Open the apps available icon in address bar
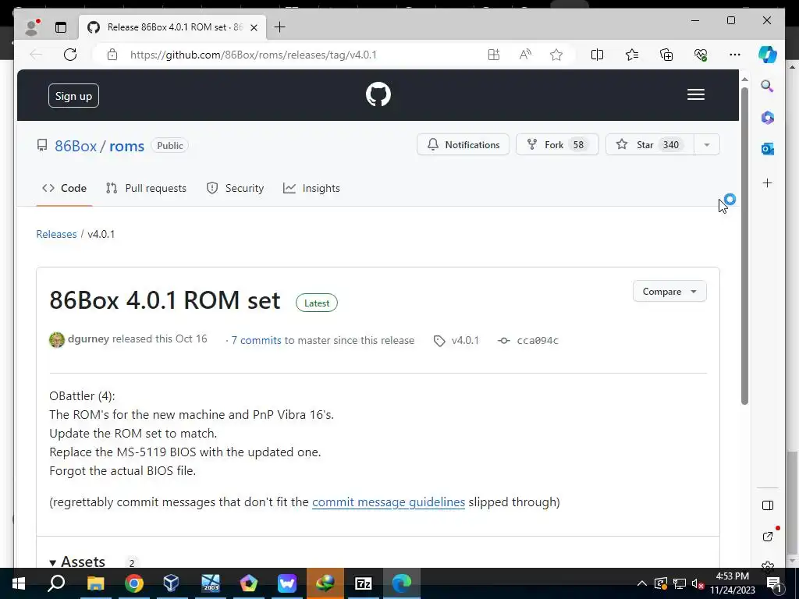This screenshot has height=599, width=799. 494,55
